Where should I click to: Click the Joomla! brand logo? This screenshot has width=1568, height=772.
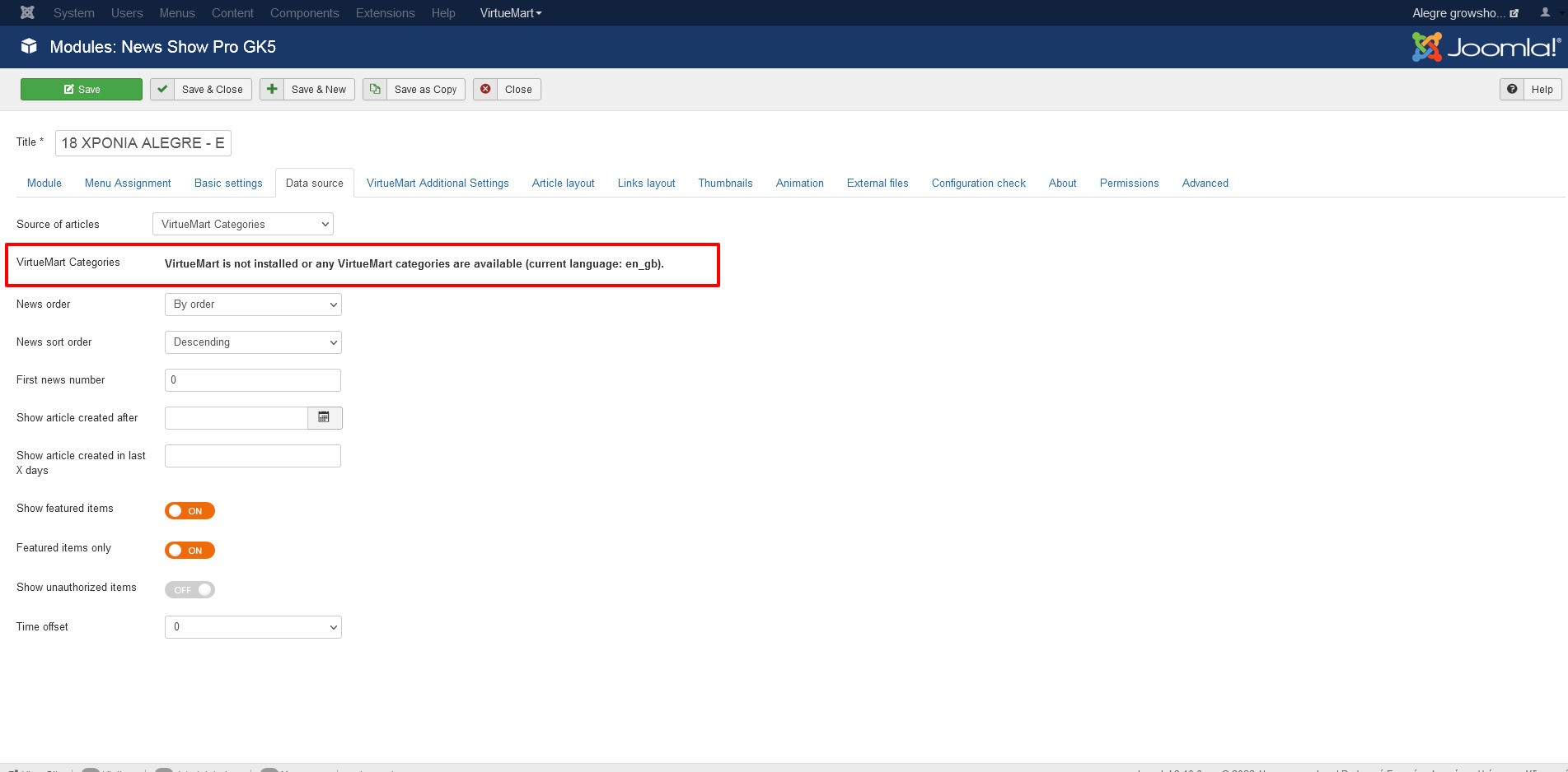click(x=1486, y=47)
